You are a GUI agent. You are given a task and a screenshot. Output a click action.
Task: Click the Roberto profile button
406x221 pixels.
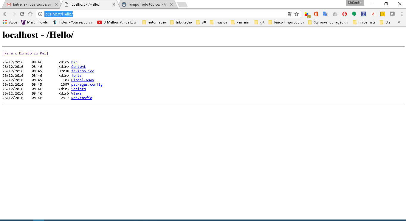point(355,3)
